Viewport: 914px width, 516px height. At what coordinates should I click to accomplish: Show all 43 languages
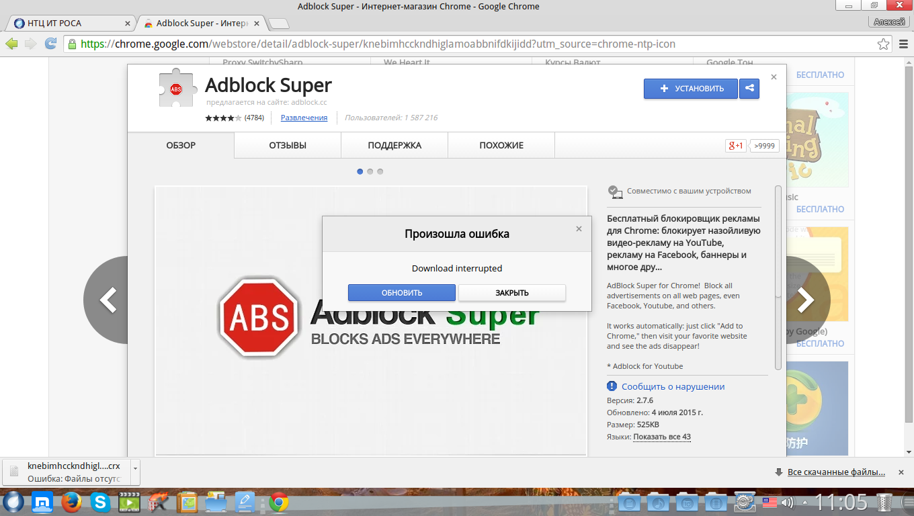662,437
